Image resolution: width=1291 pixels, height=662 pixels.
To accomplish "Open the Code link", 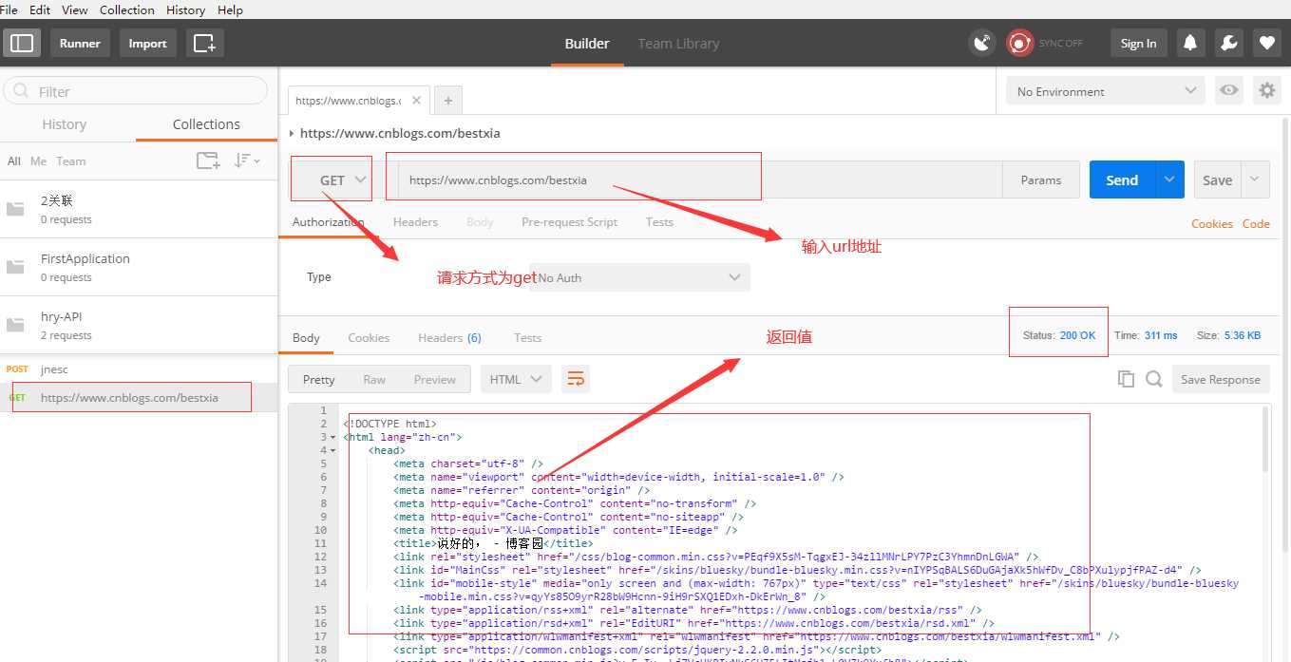I will (1256, 223).
